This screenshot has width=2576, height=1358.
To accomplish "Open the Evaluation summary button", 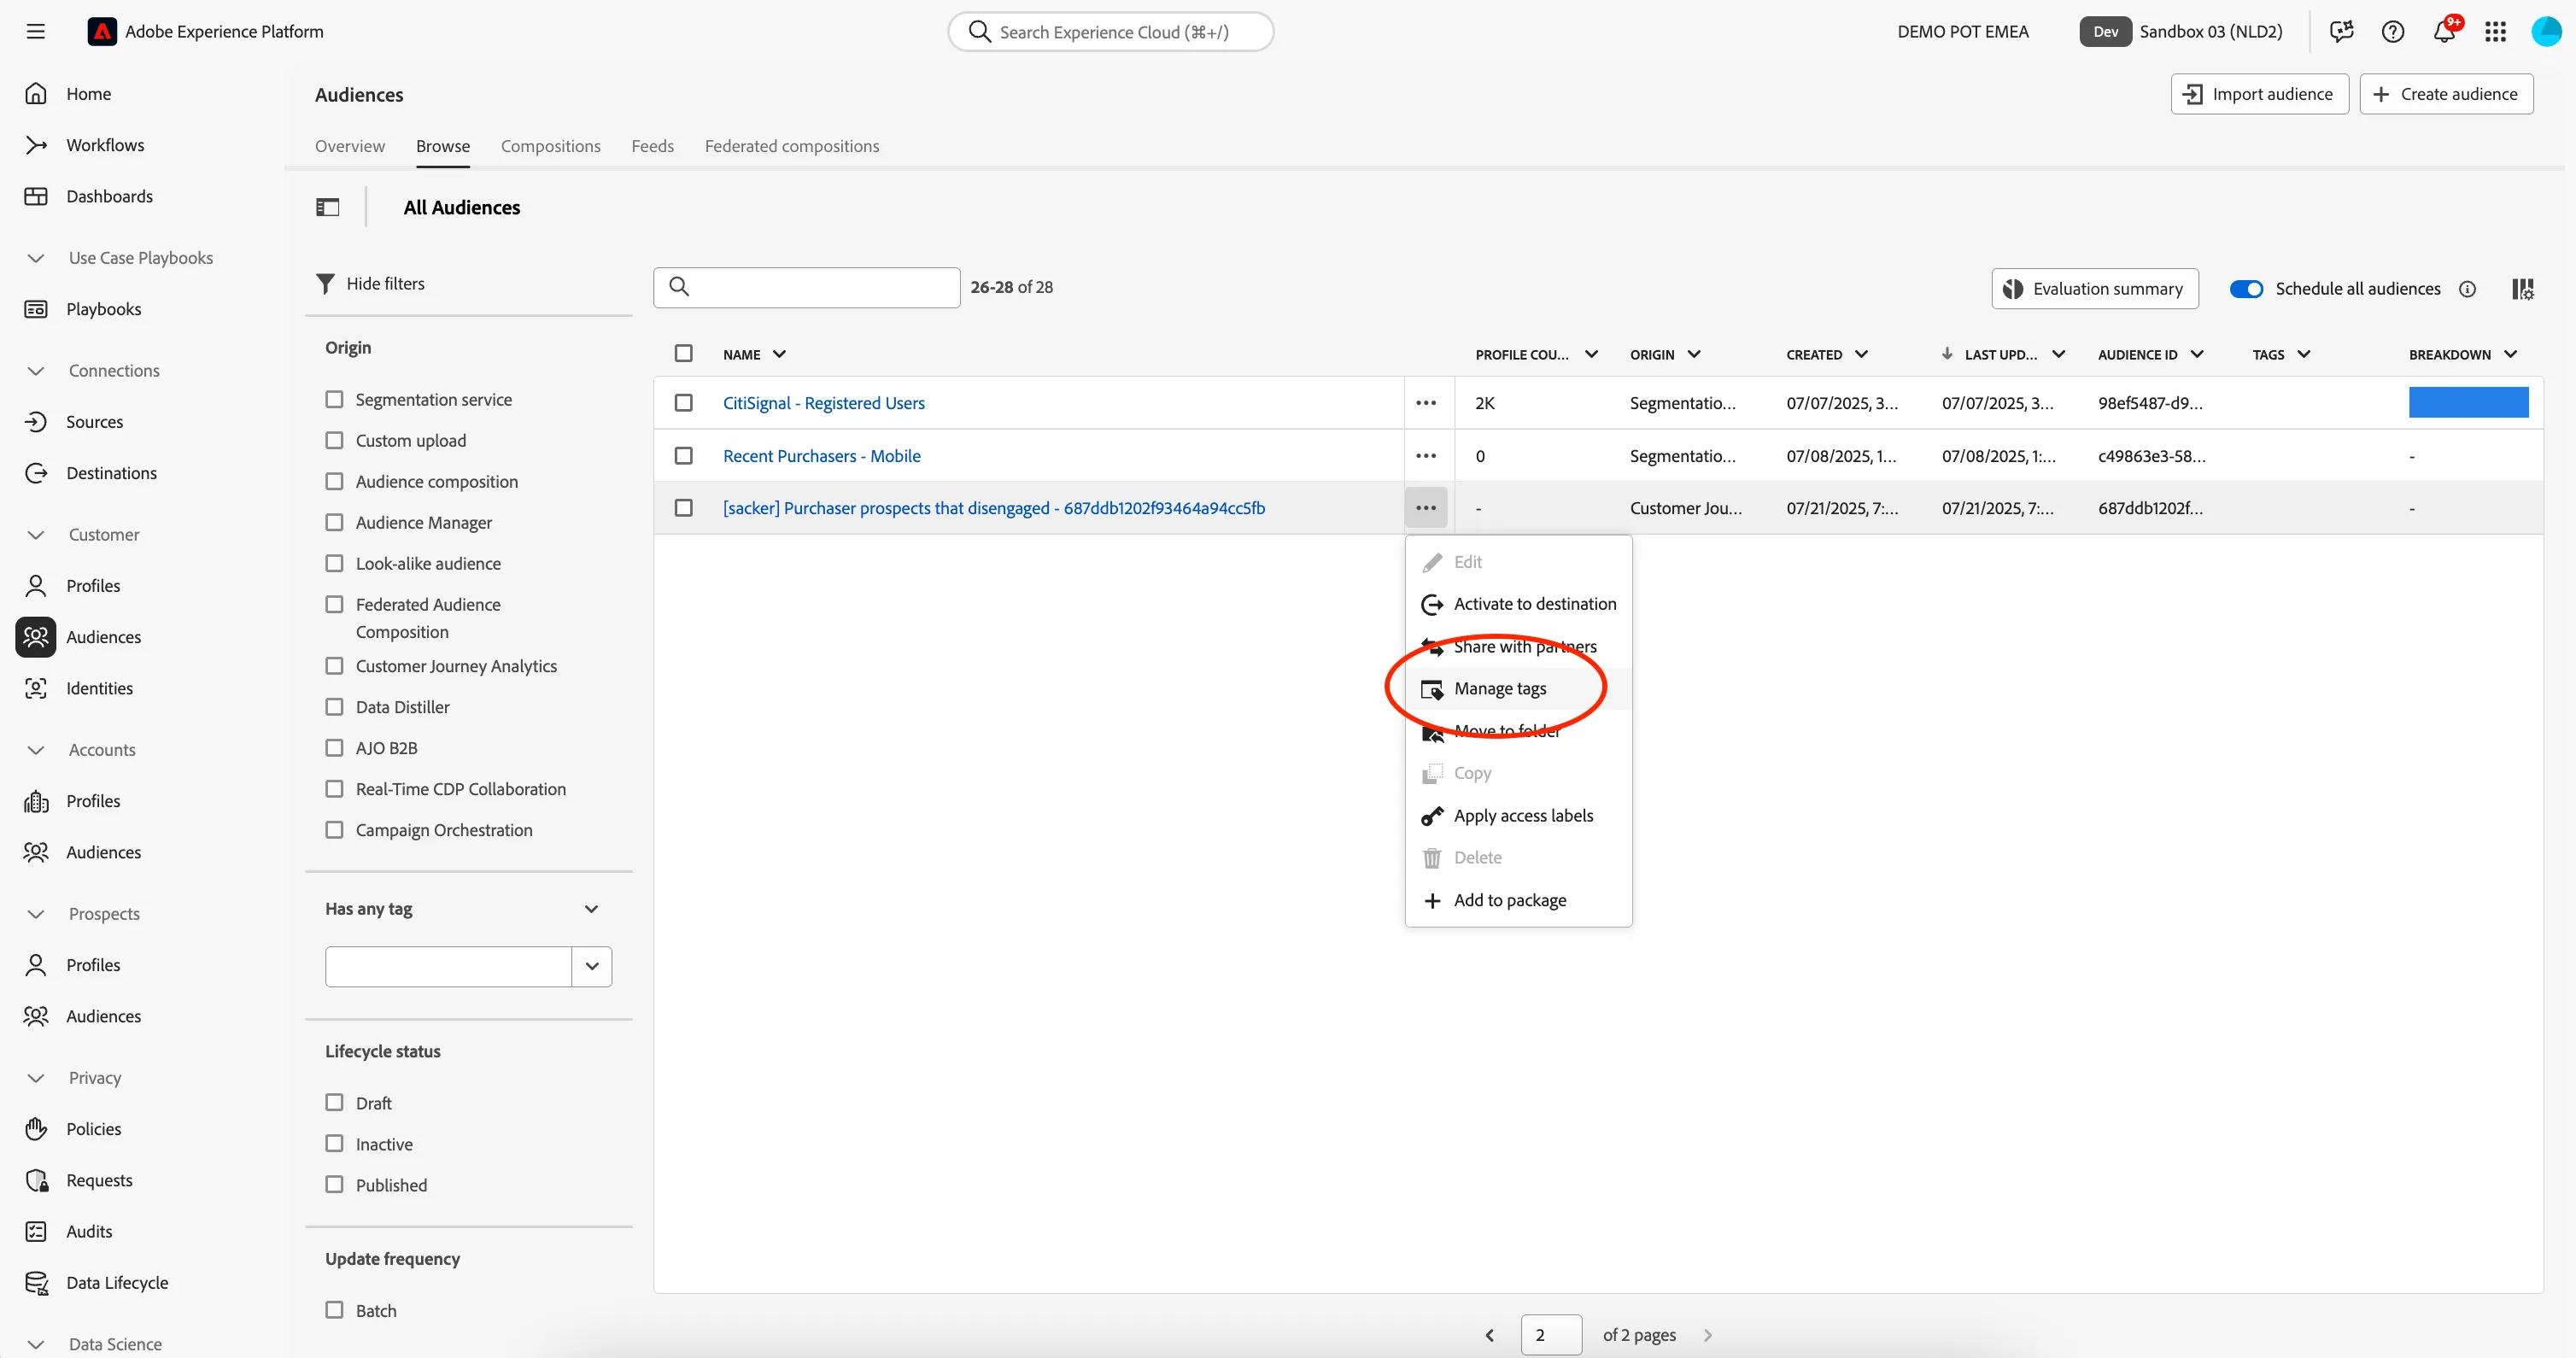I will pos(2094,289).
